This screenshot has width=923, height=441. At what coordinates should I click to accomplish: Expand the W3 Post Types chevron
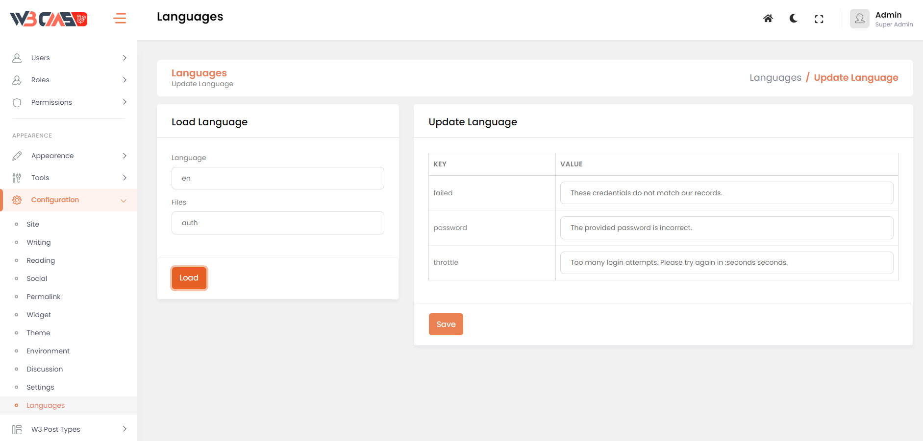[125, 429]
